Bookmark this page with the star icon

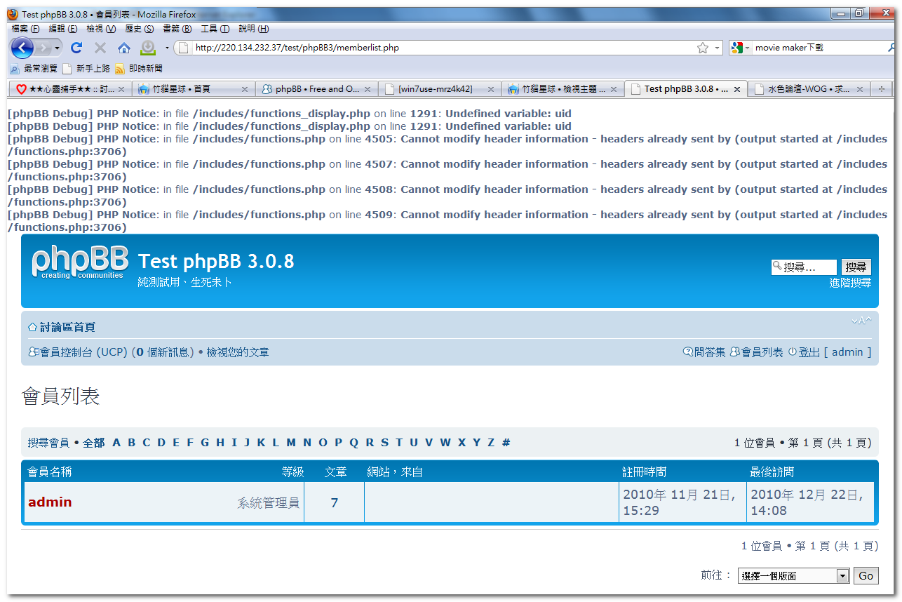coord(703,48)
